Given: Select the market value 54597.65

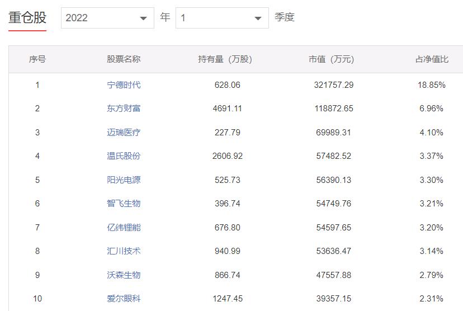Looking at the screenshot, I should tap(334, 228).
